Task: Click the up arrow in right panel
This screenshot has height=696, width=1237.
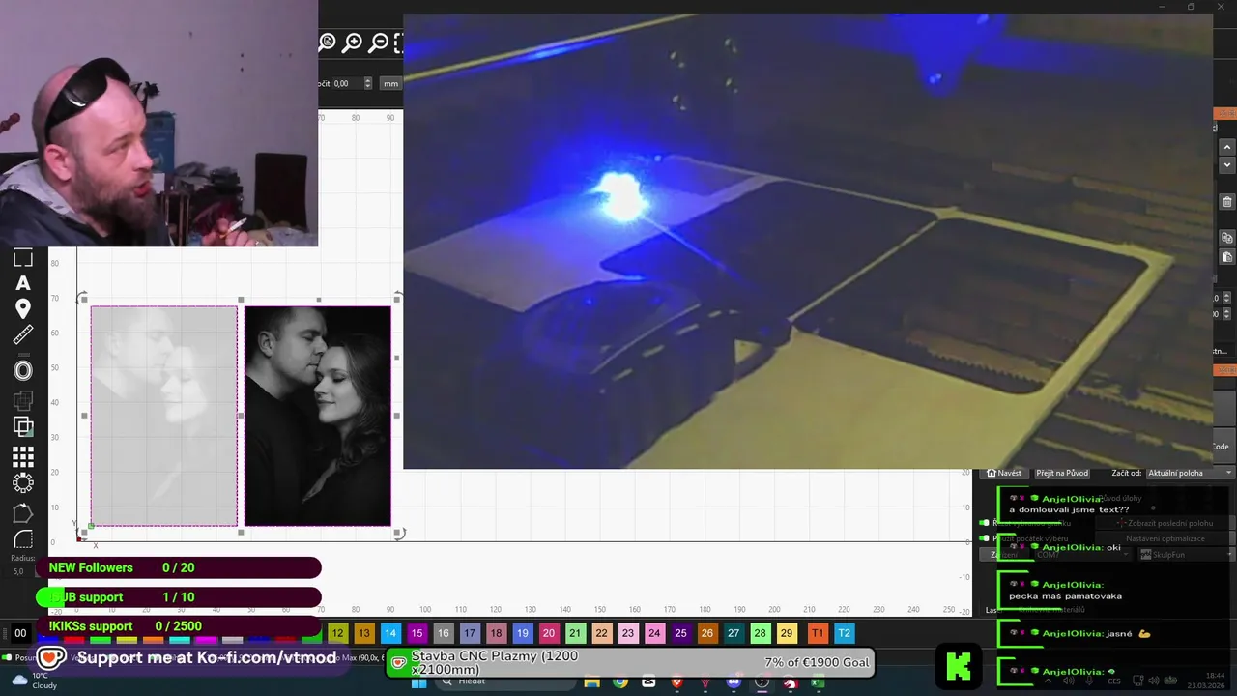Action: pyautogui.click(x=1227, y=147)
